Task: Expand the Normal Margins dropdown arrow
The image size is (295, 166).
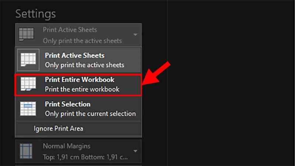Action: (135, 151)
